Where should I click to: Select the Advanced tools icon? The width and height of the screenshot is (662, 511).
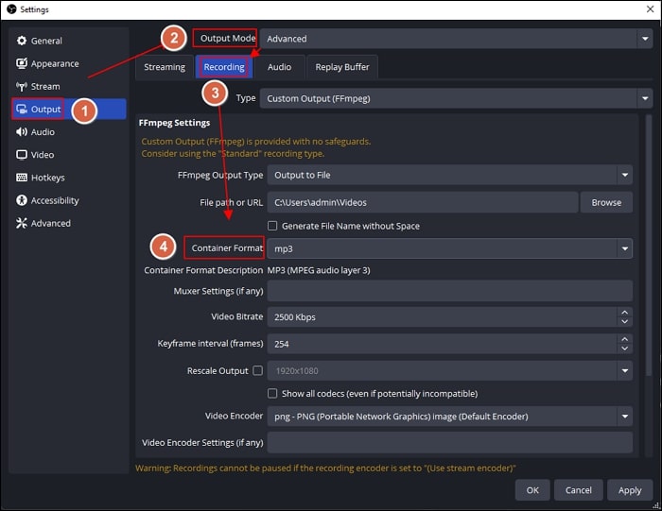(x=22, y=223)
